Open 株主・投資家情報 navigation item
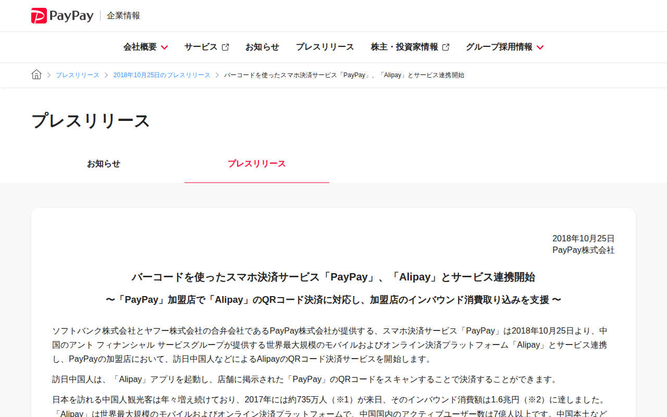Screen dimensions: 667x417 [x=404, y=47]
